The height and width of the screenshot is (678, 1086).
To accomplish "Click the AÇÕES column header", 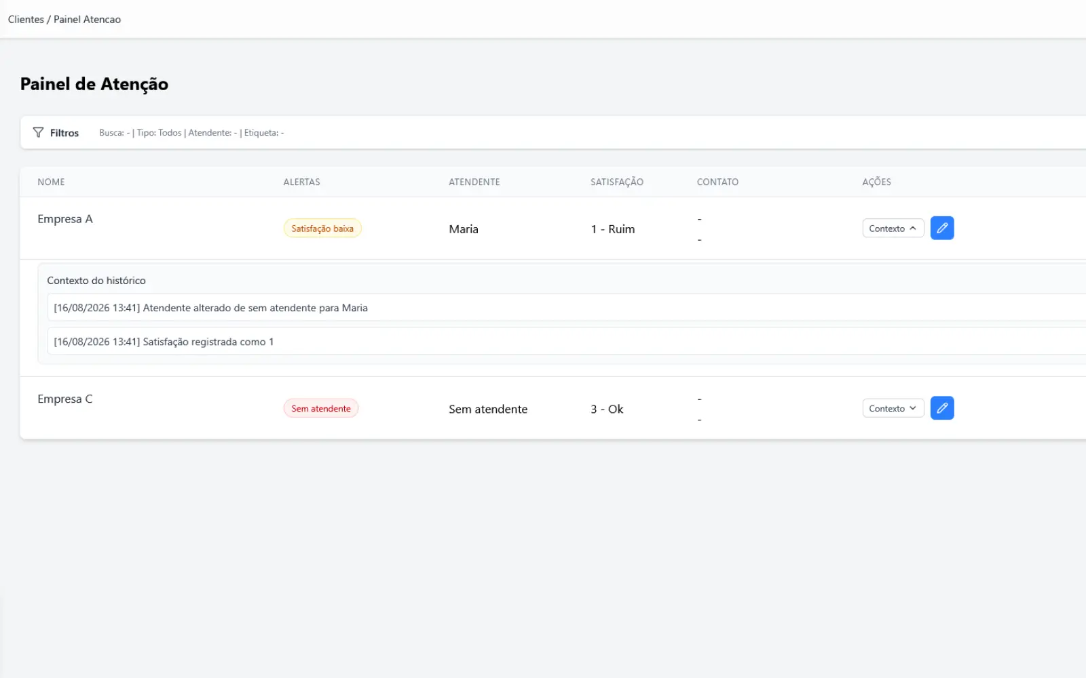I will [877, 182].
